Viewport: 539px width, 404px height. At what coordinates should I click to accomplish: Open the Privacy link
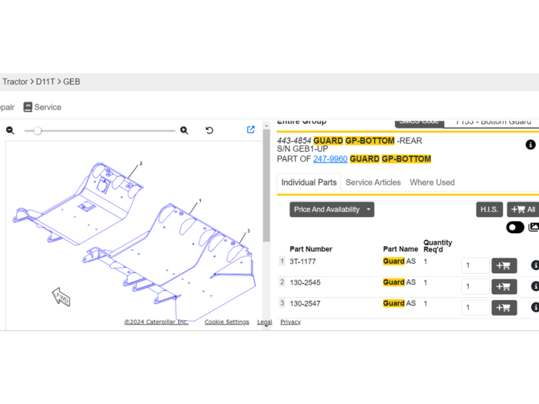pos(290,322)
